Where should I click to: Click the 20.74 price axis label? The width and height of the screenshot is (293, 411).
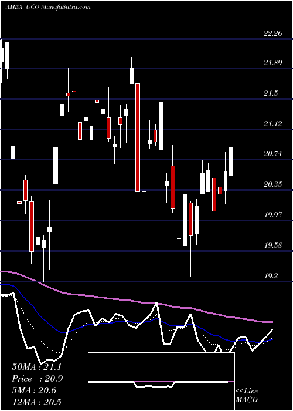pyautogui.click(x=273, y=154)
